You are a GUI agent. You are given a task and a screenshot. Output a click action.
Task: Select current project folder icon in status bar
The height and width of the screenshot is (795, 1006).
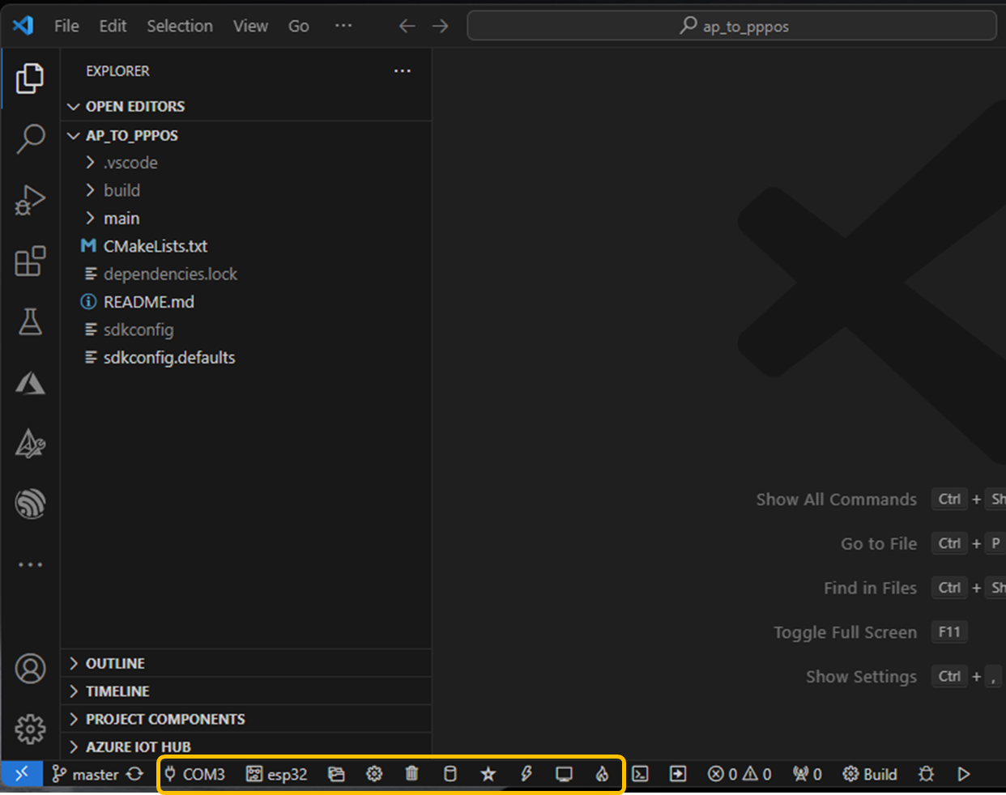click(x=336, y=774)
